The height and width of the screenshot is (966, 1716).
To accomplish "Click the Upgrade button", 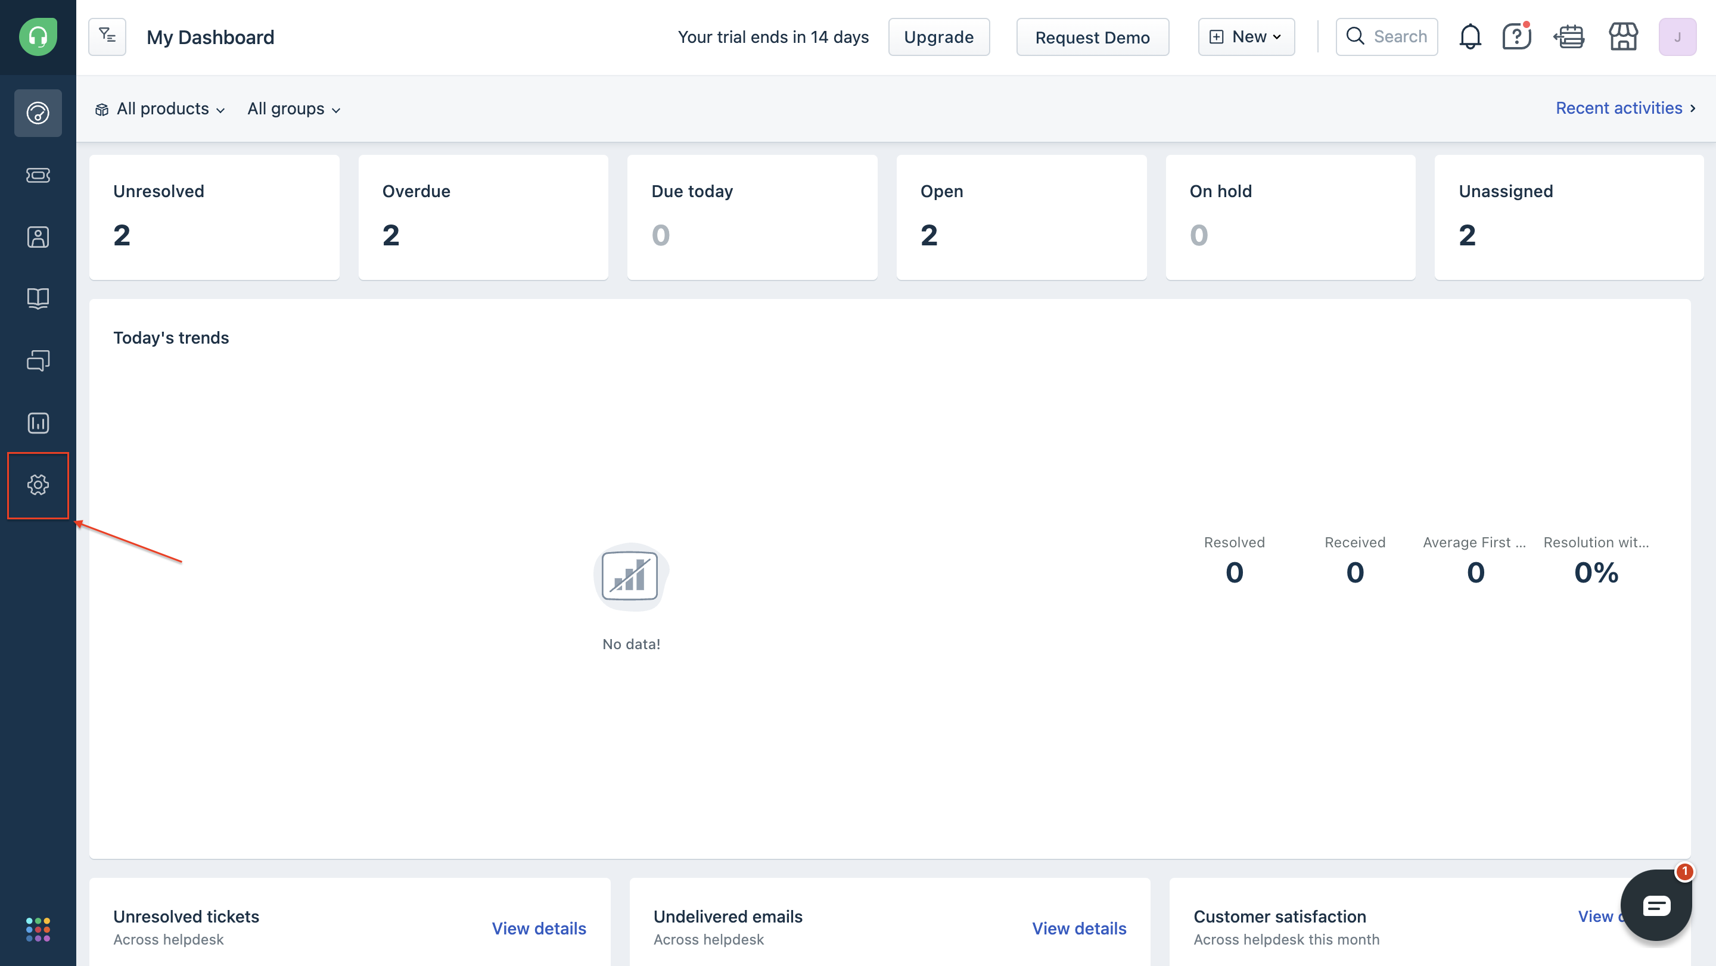I will pyautogui.click(x=938, y=36).
